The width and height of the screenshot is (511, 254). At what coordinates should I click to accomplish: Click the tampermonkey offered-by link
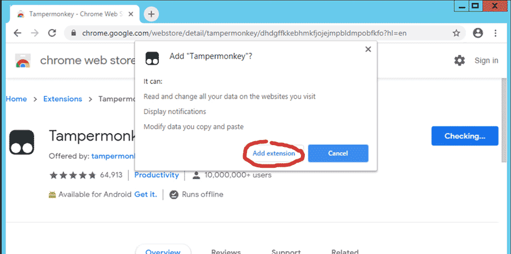[113, 156]
